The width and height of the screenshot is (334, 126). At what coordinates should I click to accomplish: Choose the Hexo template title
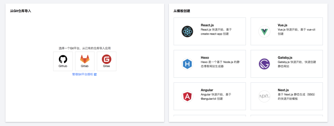pos(205,58)
